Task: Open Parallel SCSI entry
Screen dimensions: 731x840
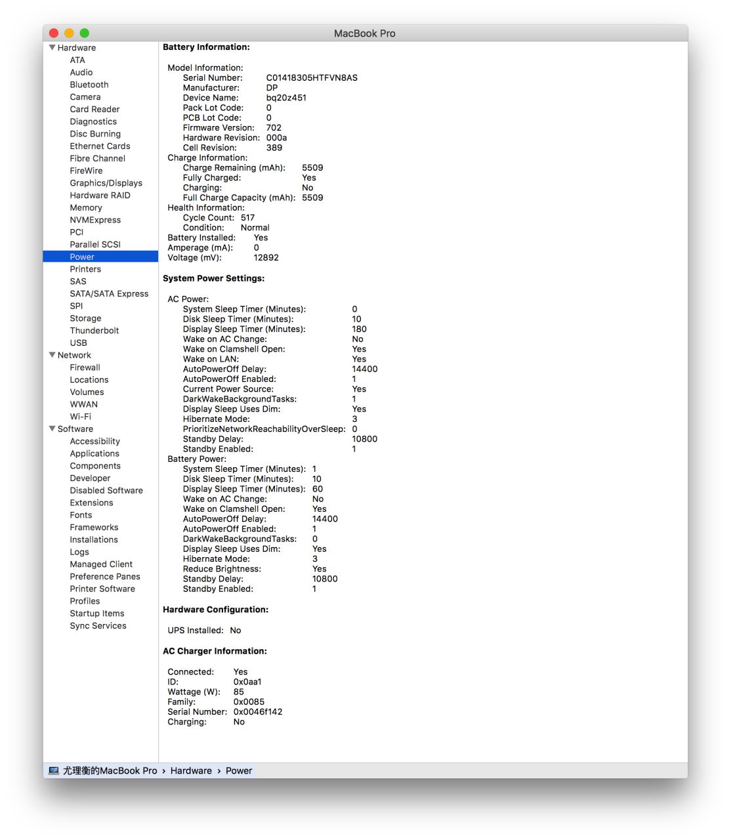Action: pos(95,244)
